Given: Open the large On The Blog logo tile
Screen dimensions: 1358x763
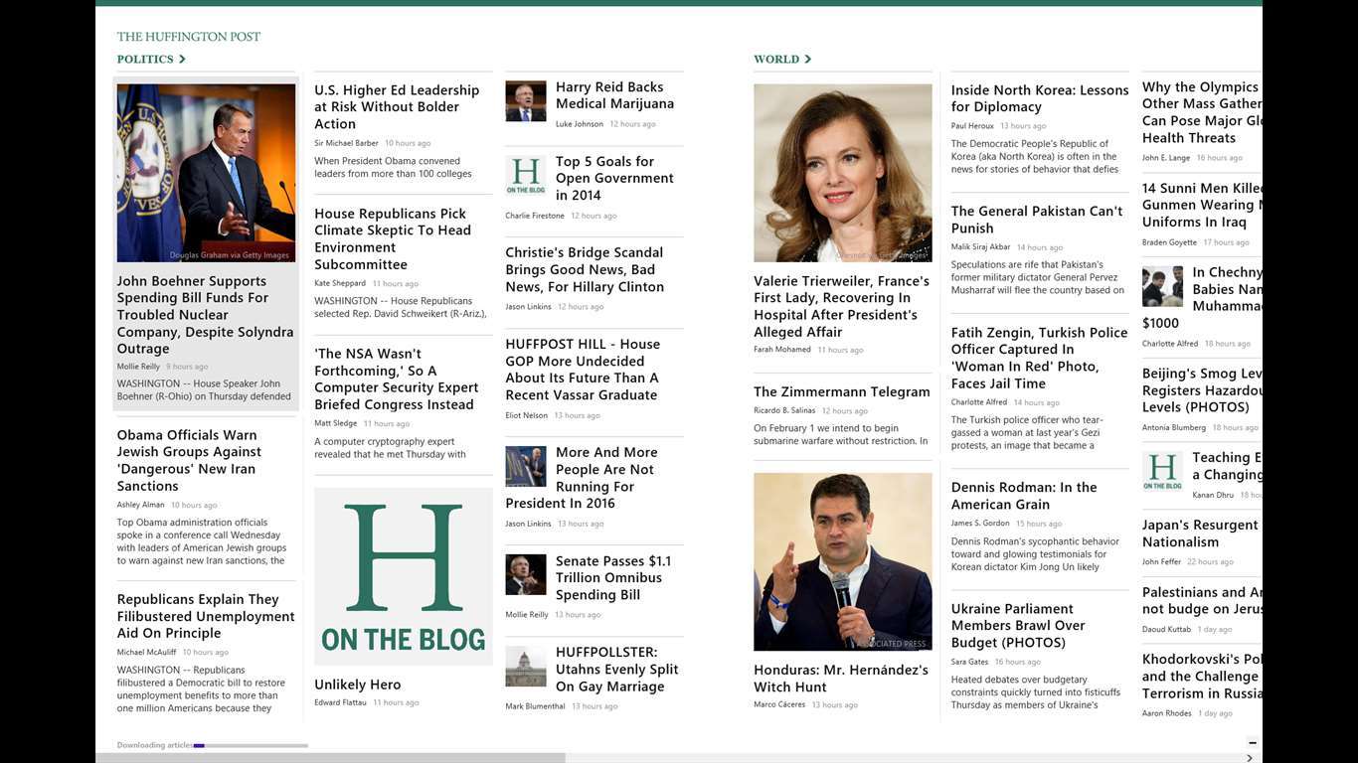Looking at the screenshot, I should pos(403,576).
